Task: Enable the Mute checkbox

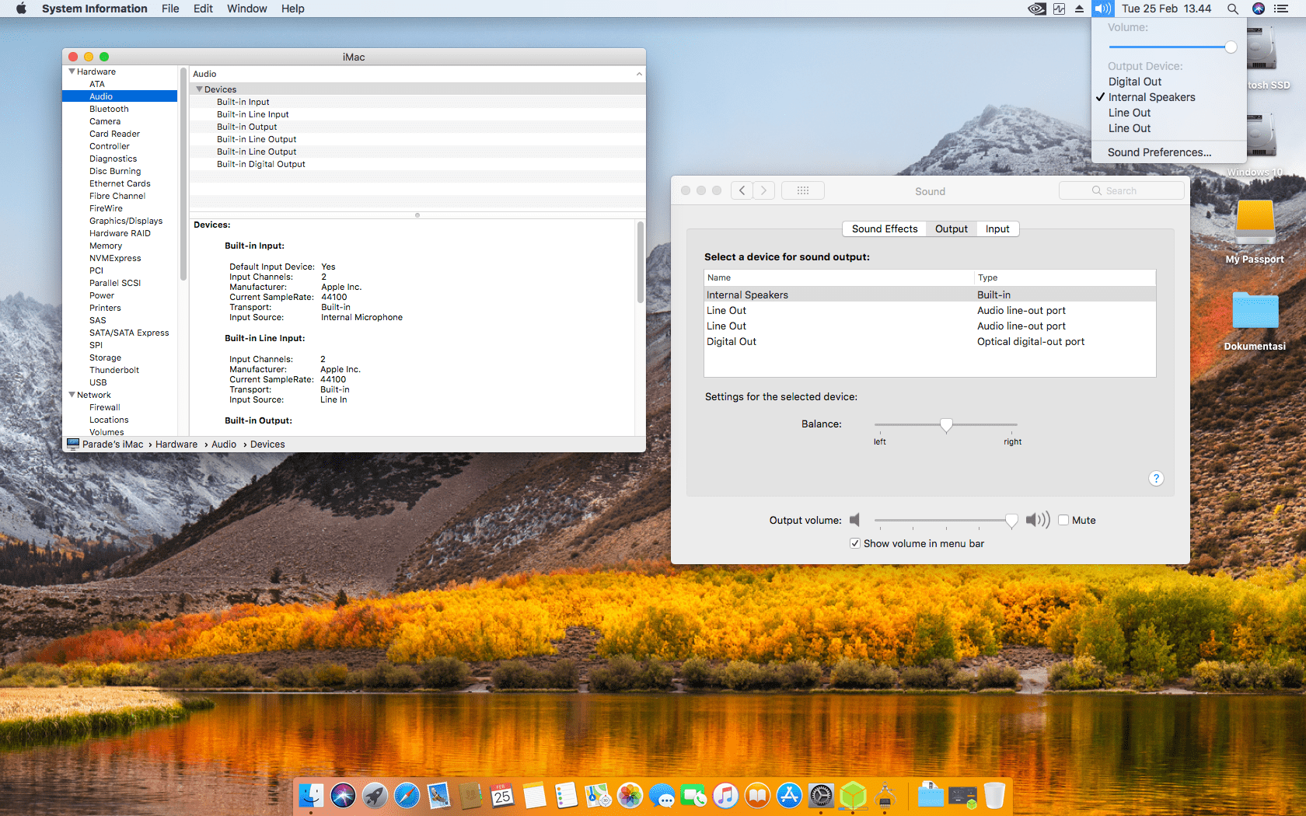Action: click(x=1063, y=521)
